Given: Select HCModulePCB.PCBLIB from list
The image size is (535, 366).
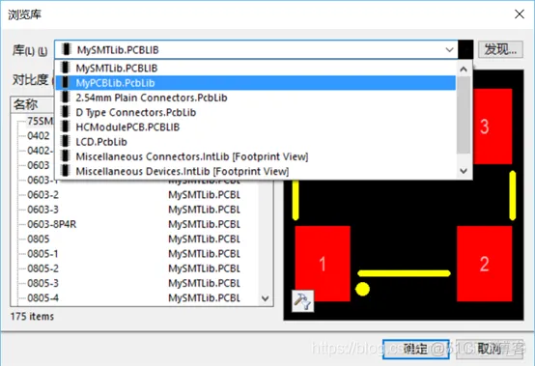Looking at the screenshot, I should (x=256, y=127).
